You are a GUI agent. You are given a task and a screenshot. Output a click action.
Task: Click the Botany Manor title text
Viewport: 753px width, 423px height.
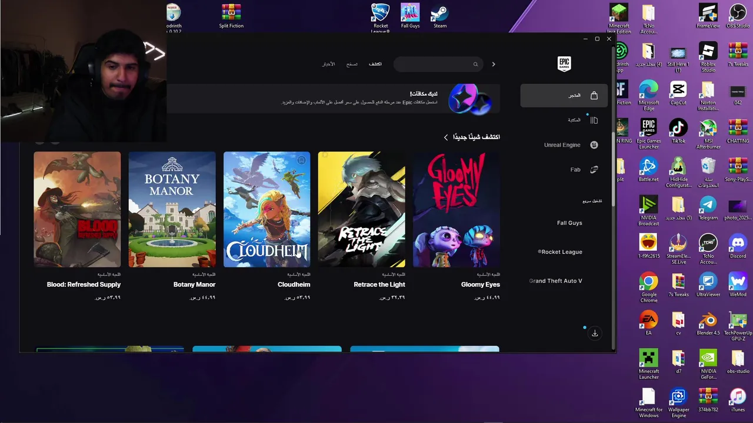coord(195,284)
